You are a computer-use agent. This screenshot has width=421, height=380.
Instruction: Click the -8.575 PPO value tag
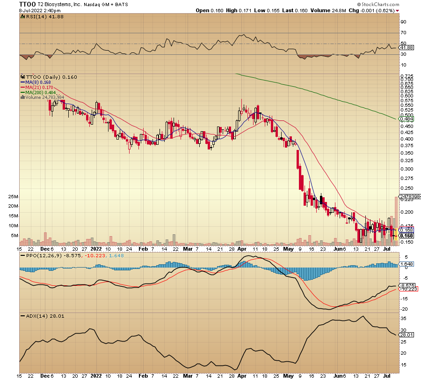(x=407, y=285)
